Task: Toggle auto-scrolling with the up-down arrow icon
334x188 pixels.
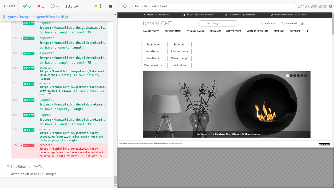Action: coord(100,6)
